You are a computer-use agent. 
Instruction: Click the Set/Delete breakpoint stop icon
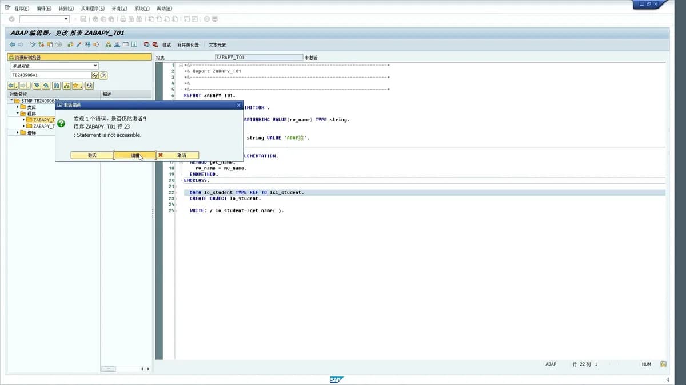146,44
